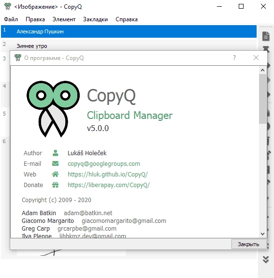Open the Файл menu

pos(11,19)
